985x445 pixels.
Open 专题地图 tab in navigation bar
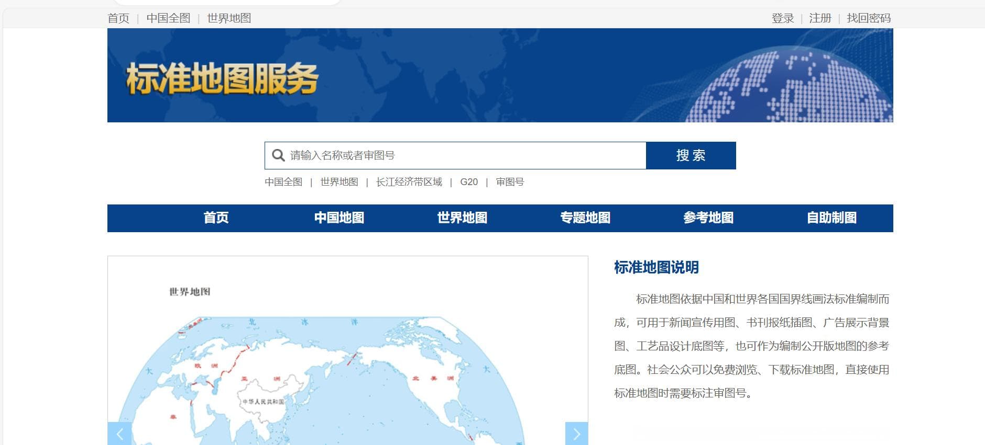pos(585,218)
